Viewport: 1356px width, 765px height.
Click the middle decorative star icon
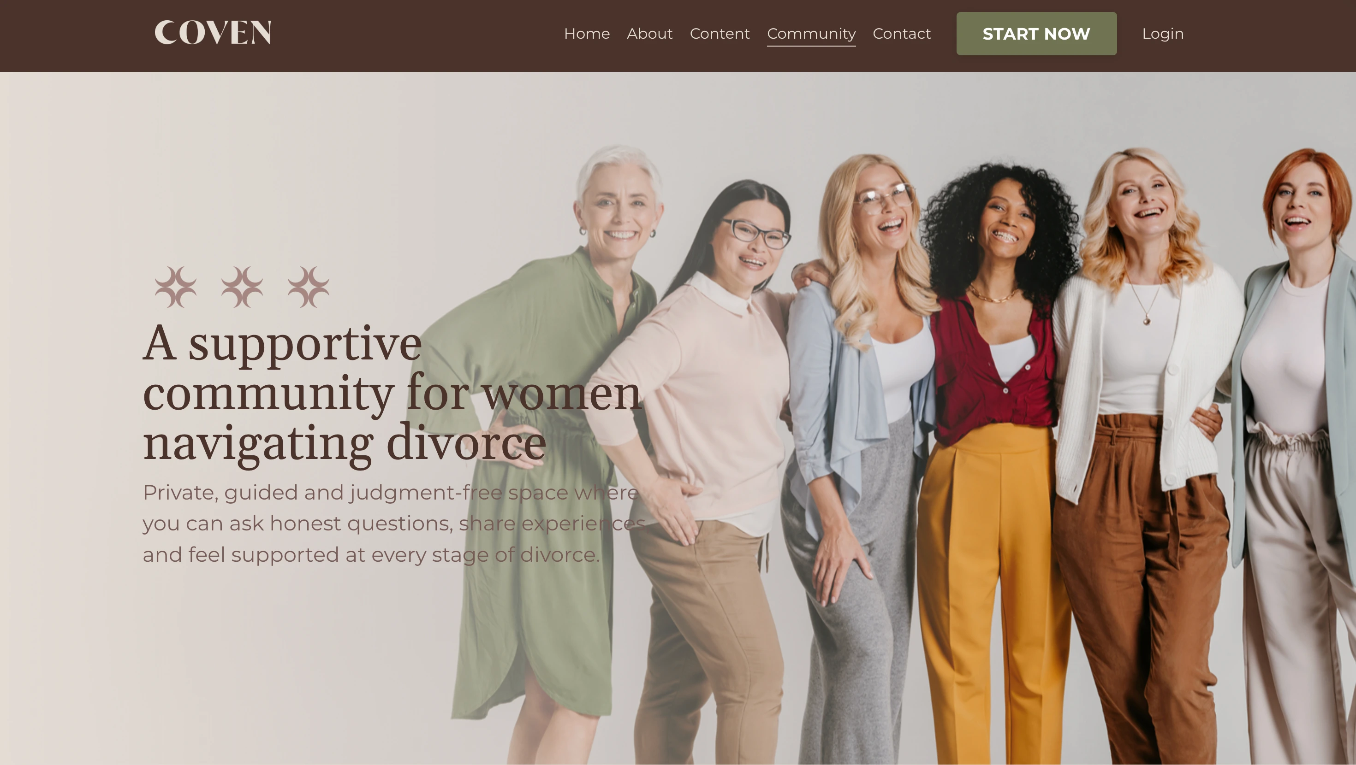pos(242,287)
